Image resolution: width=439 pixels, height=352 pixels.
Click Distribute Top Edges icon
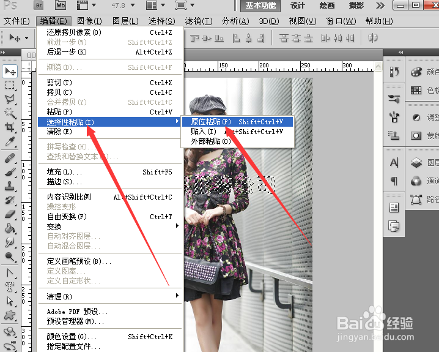click(284, 38)
